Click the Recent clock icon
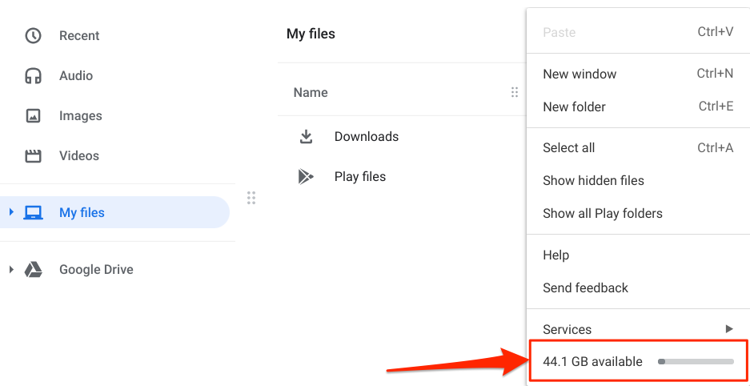This screenshot has width=750, height=386. 33,36
